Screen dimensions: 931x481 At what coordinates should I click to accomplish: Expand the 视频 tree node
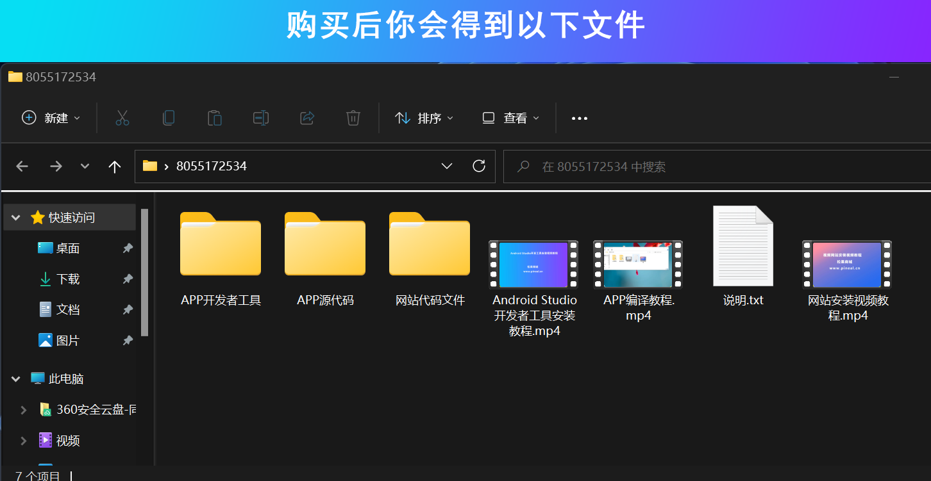[x=24, y=441]
